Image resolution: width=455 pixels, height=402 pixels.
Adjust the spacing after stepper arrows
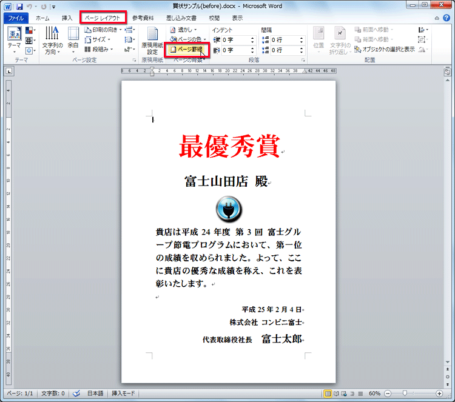(x=302, y=50)
